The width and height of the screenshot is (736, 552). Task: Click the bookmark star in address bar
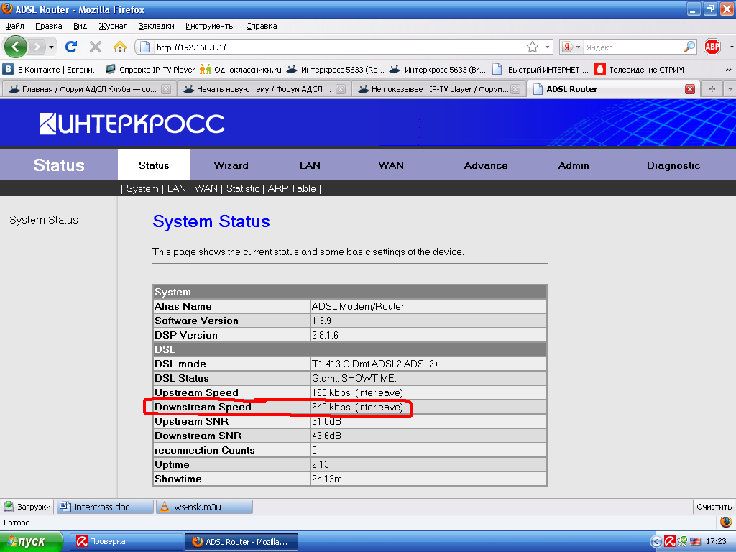pyautogui.click(x=533, y=47)
